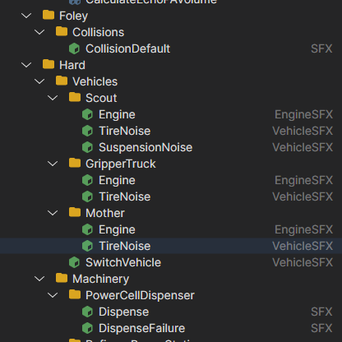Click the DispenseFailure event cube icon
Image resolution: width=342 pixels, height=342 pixels.
(x=87, y=328)
